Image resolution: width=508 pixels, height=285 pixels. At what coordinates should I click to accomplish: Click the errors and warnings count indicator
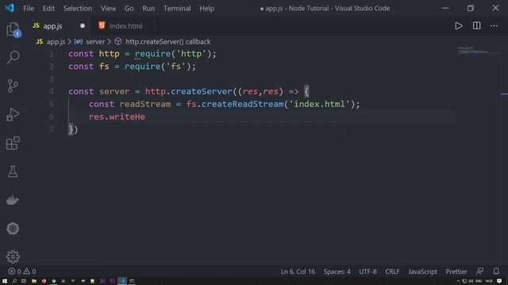(22, 272)
